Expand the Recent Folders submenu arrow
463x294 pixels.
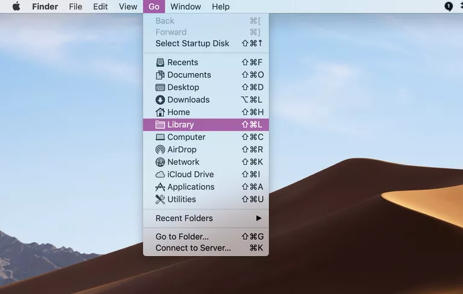click(x=259, y=218)
